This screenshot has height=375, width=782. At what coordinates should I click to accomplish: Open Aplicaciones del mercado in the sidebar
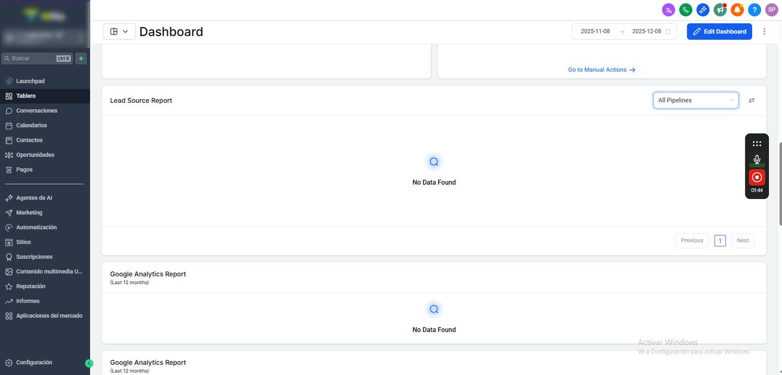[45, 316]
